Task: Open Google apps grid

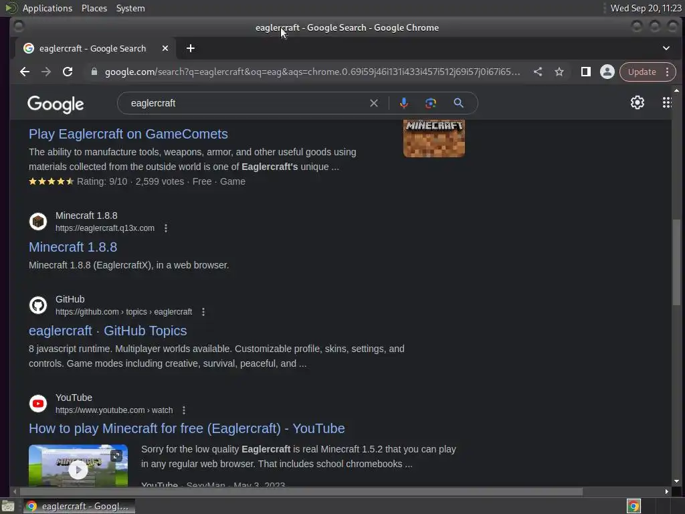Action: pos(667,102)
